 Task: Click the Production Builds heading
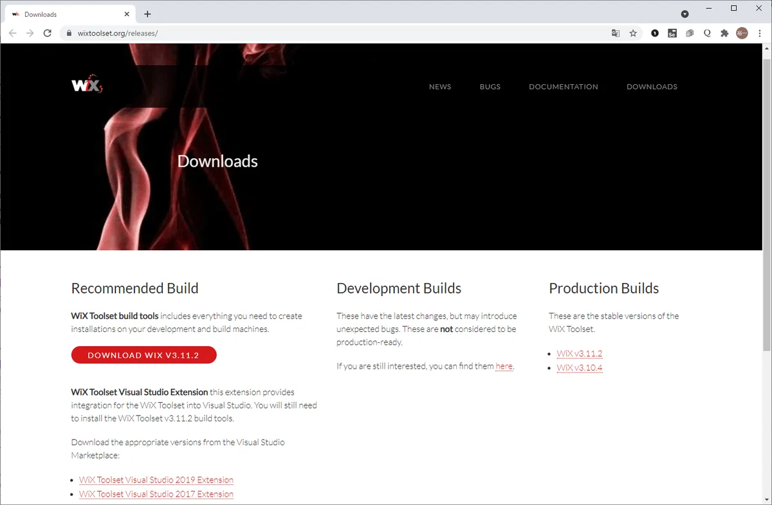click(604, 288)
